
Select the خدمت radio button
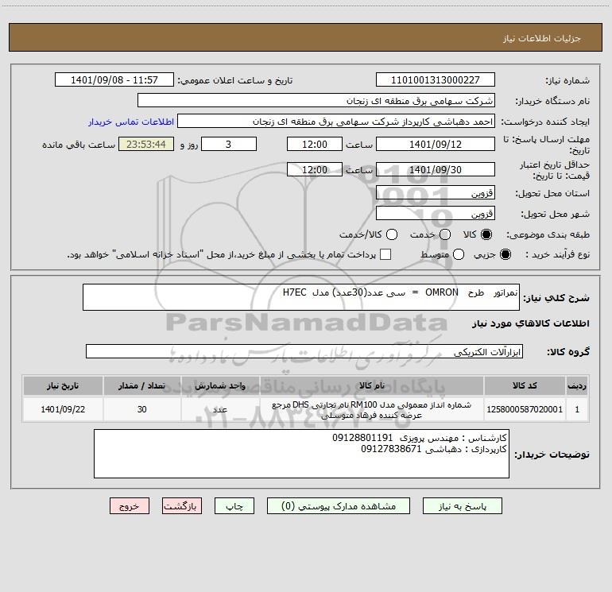point(445,234)
